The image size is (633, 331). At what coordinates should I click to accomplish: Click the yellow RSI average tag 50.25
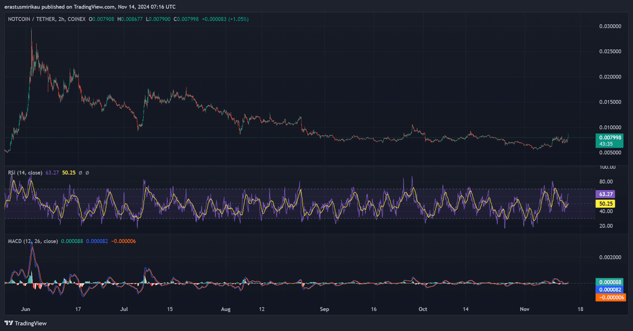605,203
